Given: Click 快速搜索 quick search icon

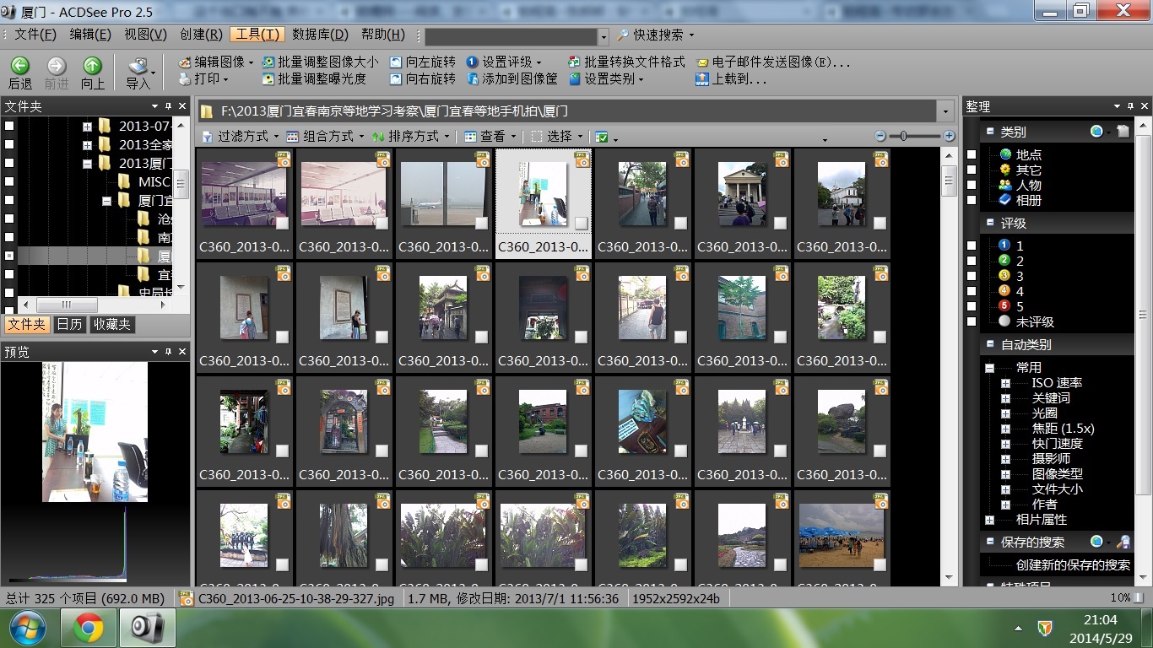Looking at the screenshot, I should [x=623, y=35].
